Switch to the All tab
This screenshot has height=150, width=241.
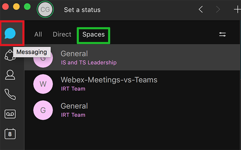[x=38, y=34]
